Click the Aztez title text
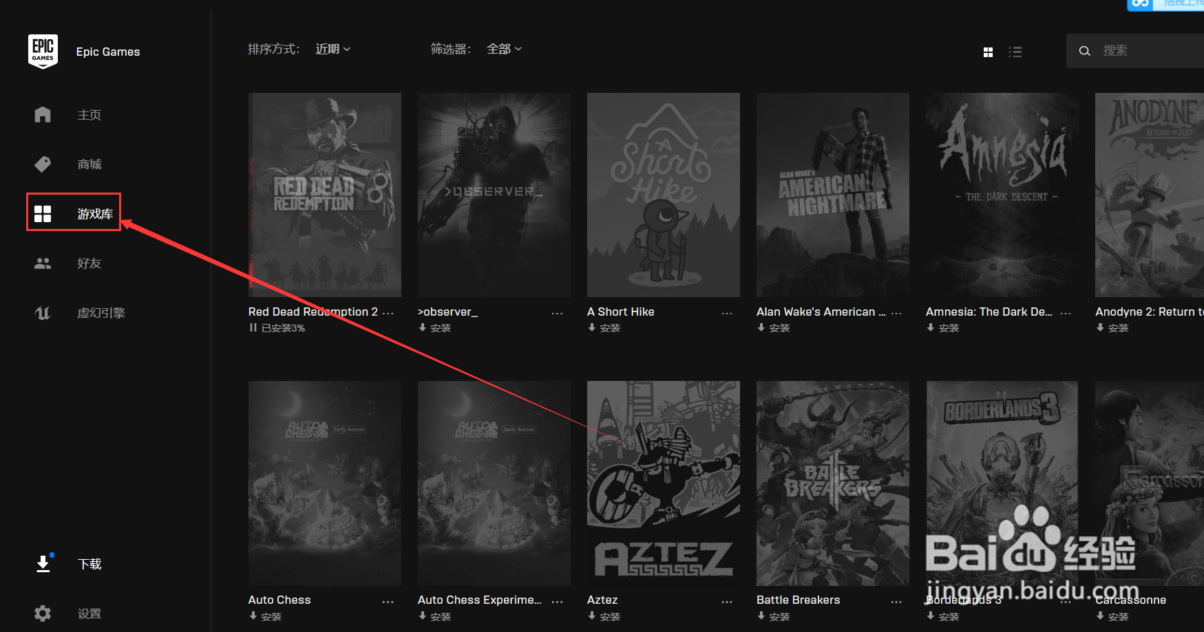The height and width of the screenshot is (632, 1204). [x=602, y=600]
